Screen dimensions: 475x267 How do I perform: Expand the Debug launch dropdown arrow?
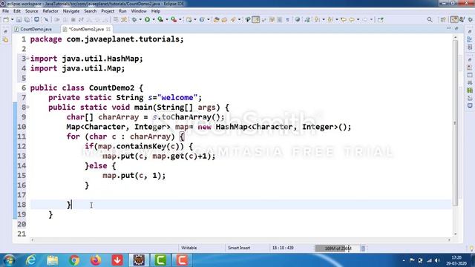pyautogui.click(x=140, y=20)
